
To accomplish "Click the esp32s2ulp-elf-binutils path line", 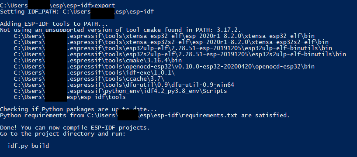I will click(x=180, y=55).
